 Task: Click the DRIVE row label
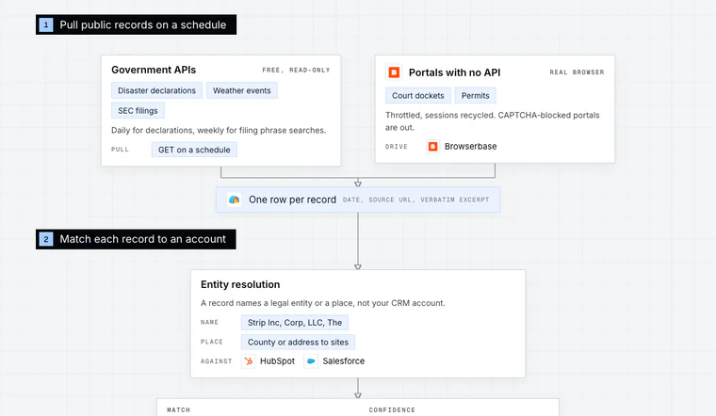[397, 147]
